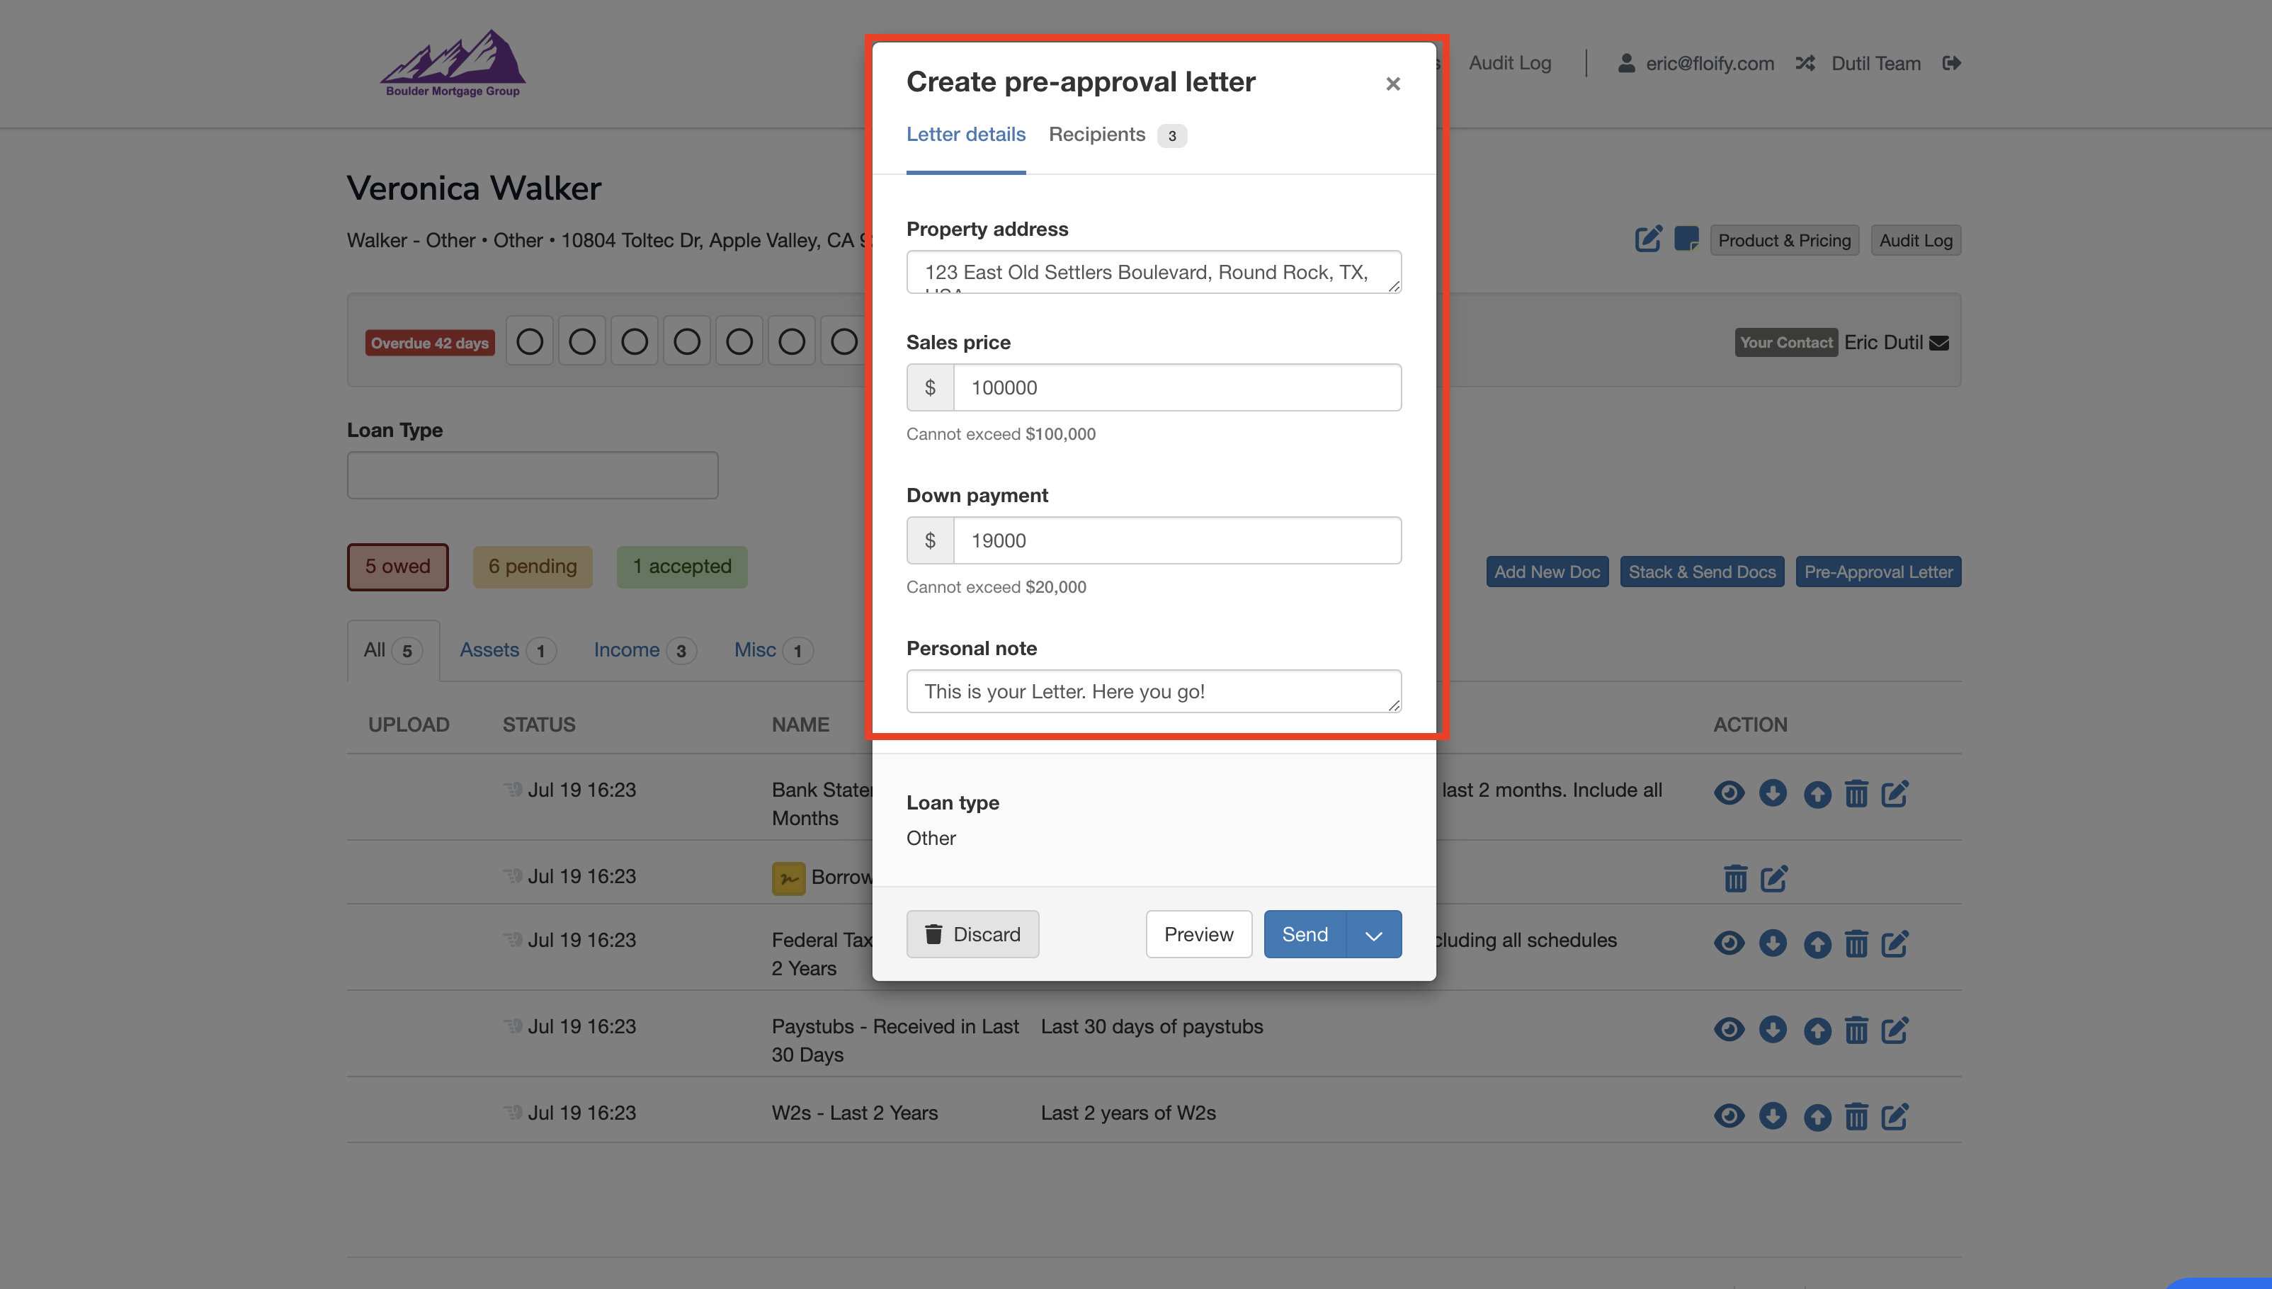Click the envelope icon beside Eric Dutil
This screenshot has width=2272, height=1289.
click(1939, 343)
